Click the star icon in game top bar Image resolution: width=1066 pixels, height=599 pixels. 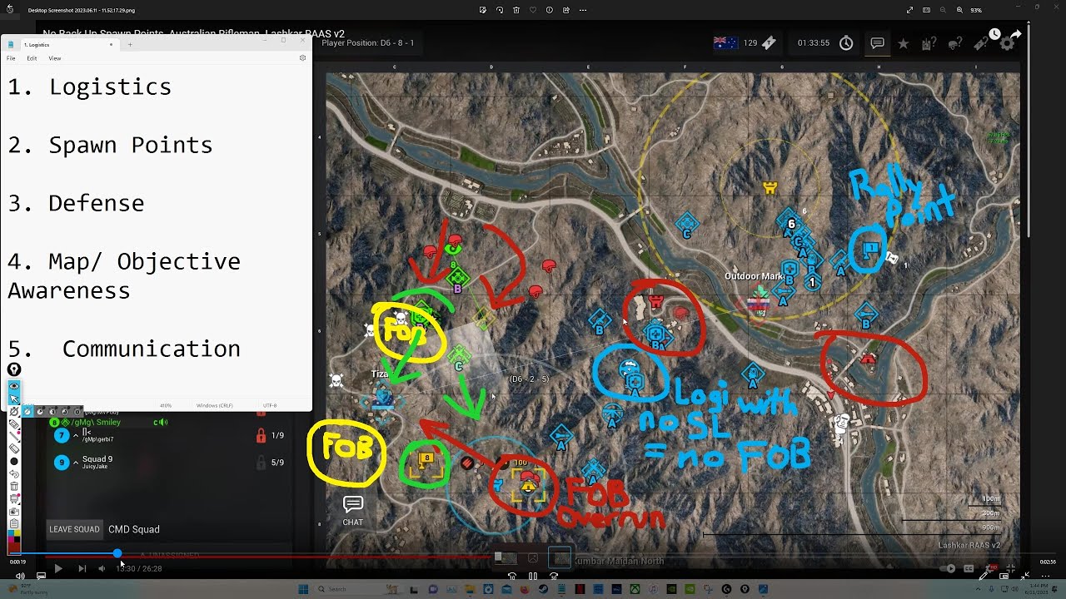pyautogui.click(x=904, y=43)
